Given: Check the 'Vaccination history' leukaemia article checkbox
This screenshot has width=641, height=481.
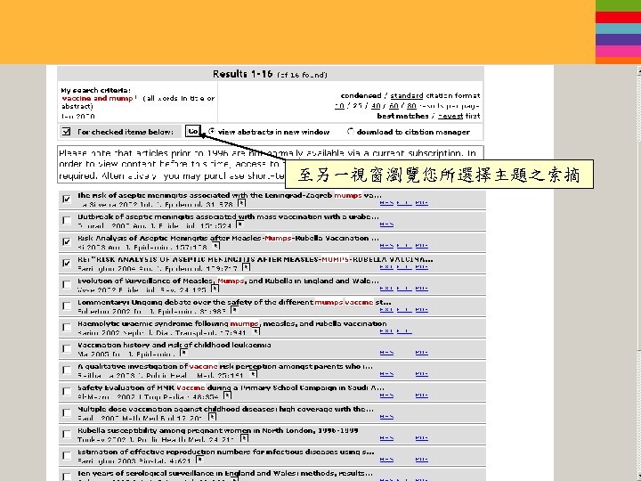Looking at the screenshot, I should [x=67, y=348].
